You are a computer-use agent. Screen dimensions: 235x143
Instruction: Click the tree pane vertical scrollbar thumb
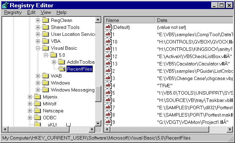(98, 94)
